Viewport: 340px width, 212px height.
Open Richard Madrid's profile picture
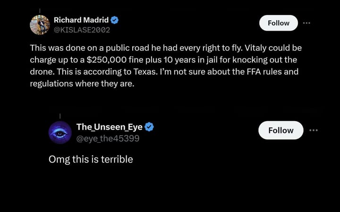pyautogui.click(x=40, y=24)
